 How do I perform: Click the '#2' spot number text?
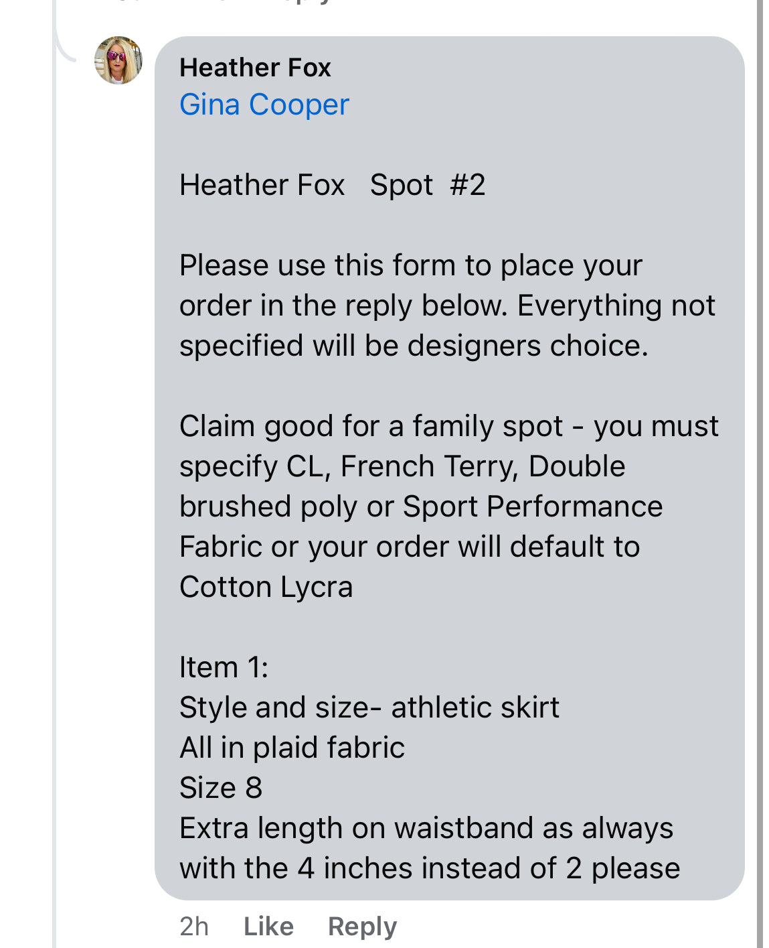coord(468,185)
